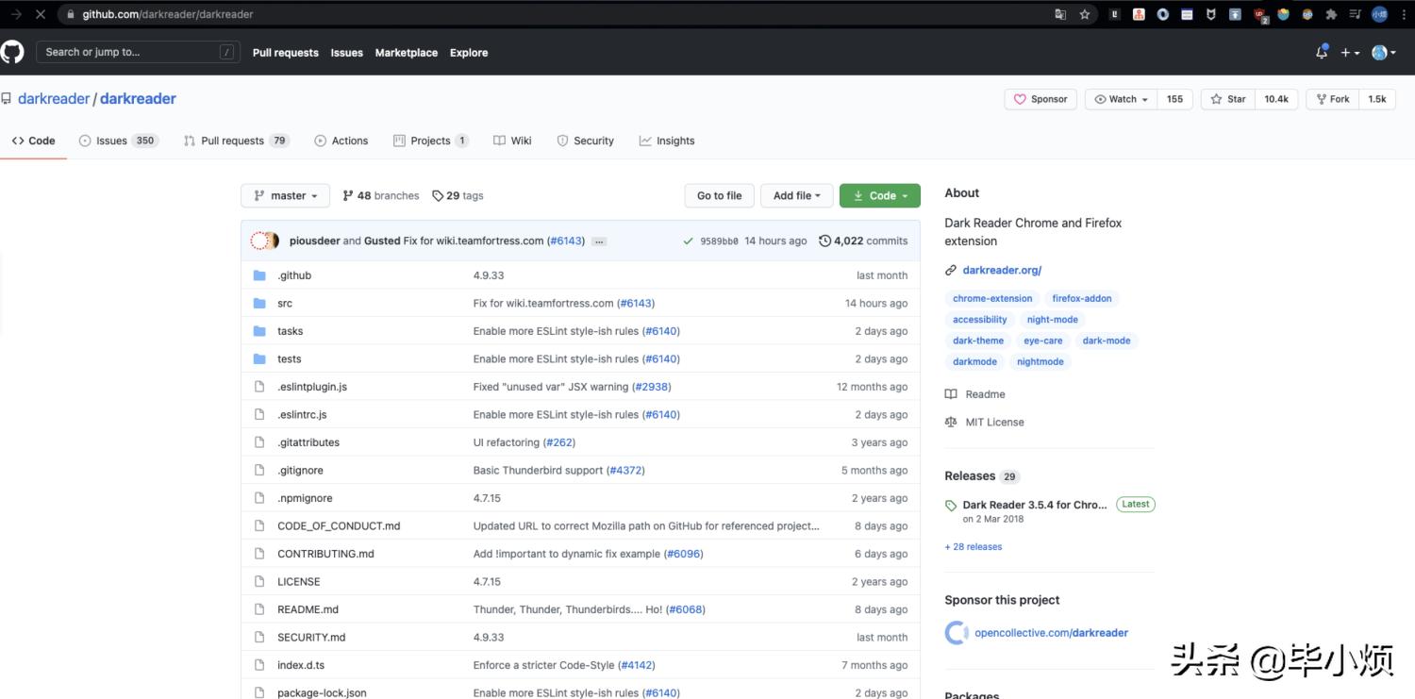Open the green Code dropdown
1415x699 pixels.
880,195
